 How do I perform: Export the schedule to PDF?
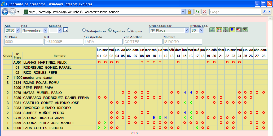point(239,30)
